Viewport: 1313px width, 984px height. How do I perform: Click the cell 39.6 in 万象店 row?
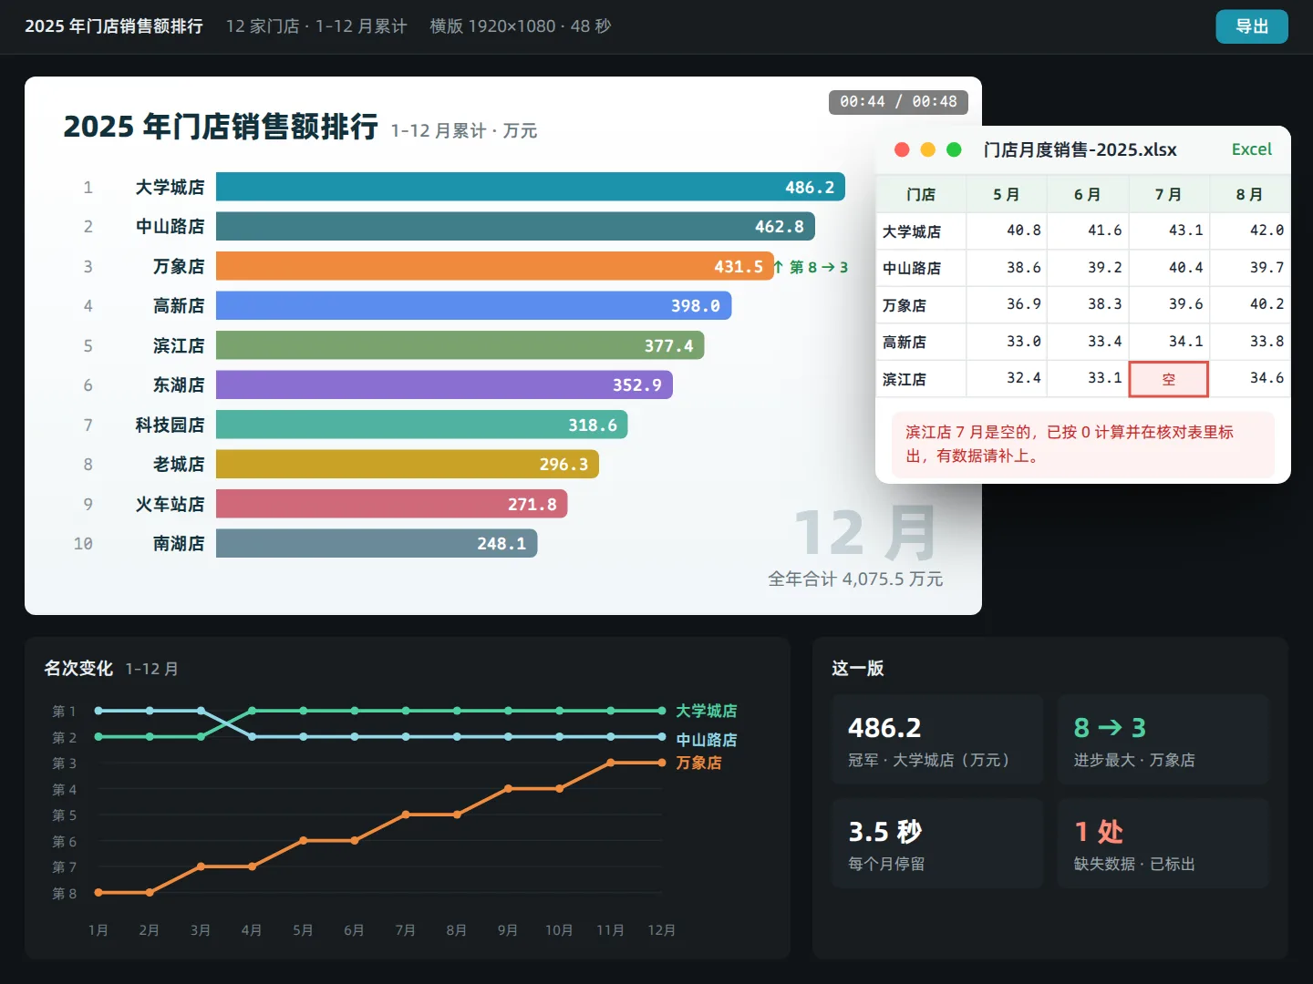click(1169, 304)
